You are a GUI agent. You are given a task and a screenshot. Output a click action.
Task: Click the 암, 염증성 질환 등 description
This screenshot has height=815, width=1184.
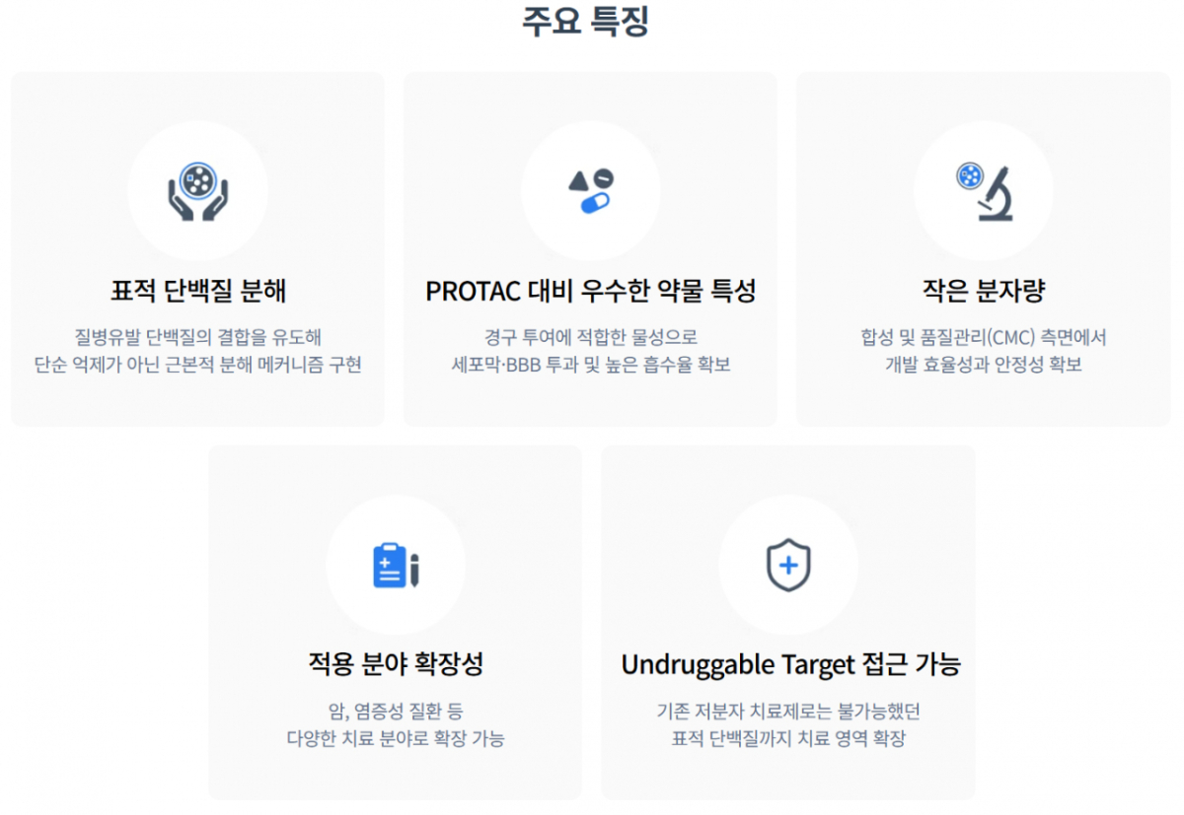[396, 711]
